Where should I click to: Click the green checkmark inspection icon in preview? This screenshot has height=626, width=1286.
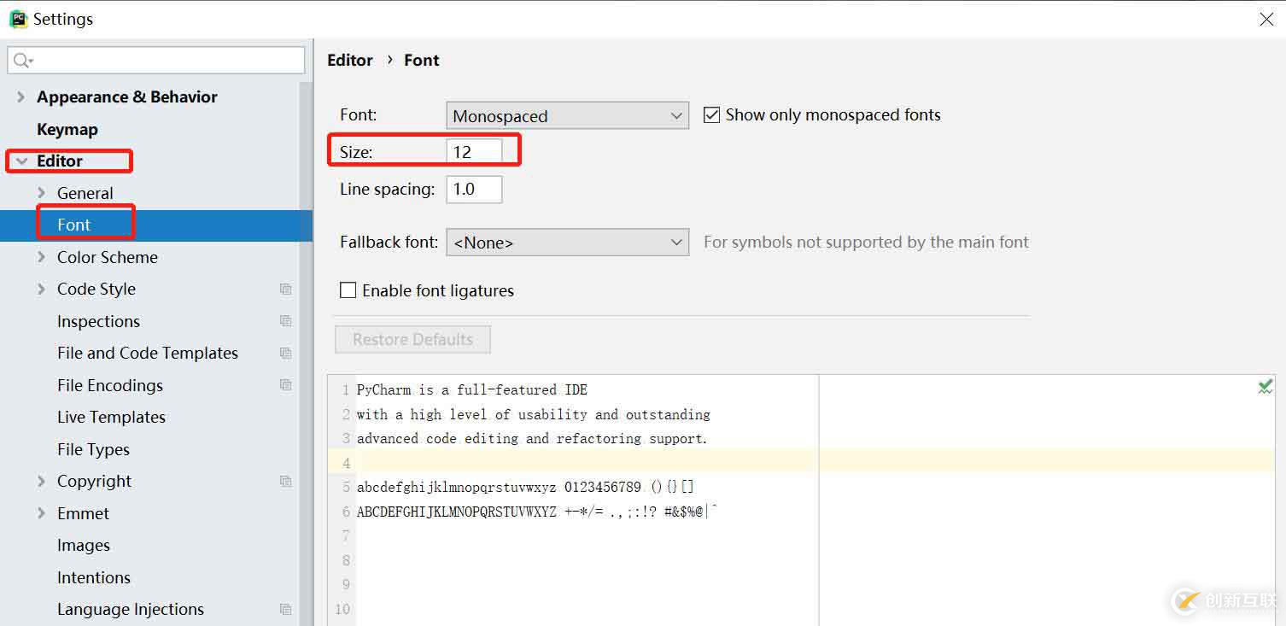(1265, 388)
